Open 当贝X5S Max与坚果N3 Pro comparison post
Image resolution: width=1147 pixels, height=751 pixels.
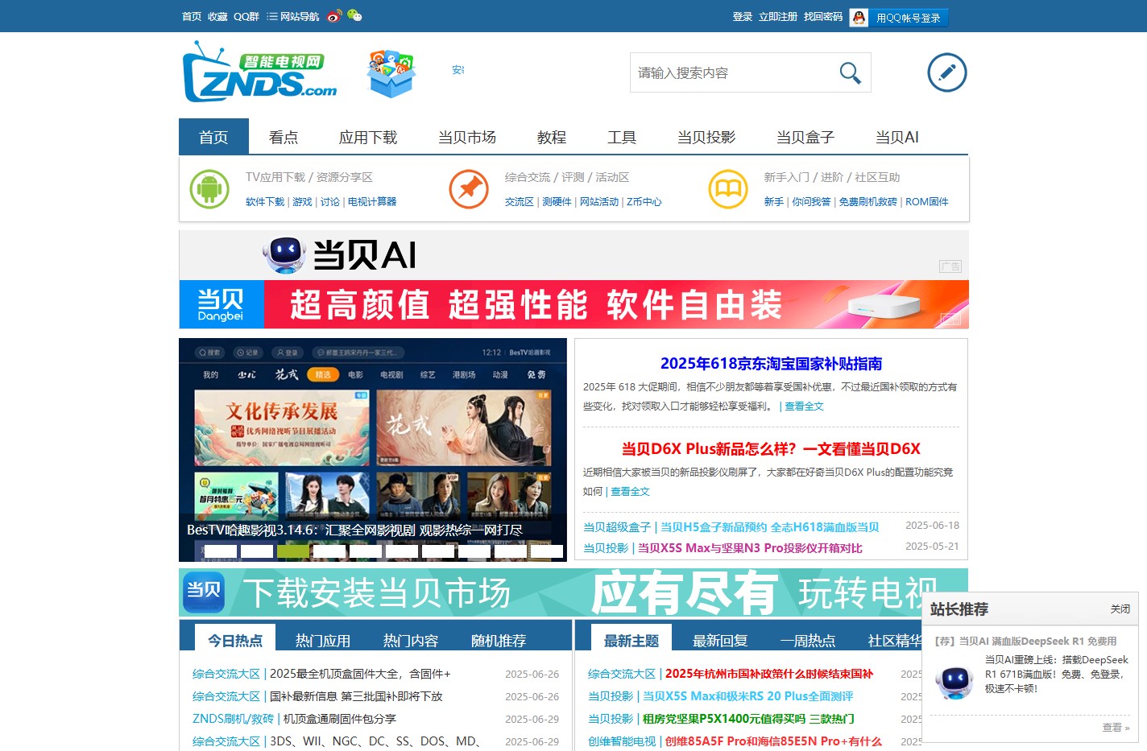coord(750,548)
